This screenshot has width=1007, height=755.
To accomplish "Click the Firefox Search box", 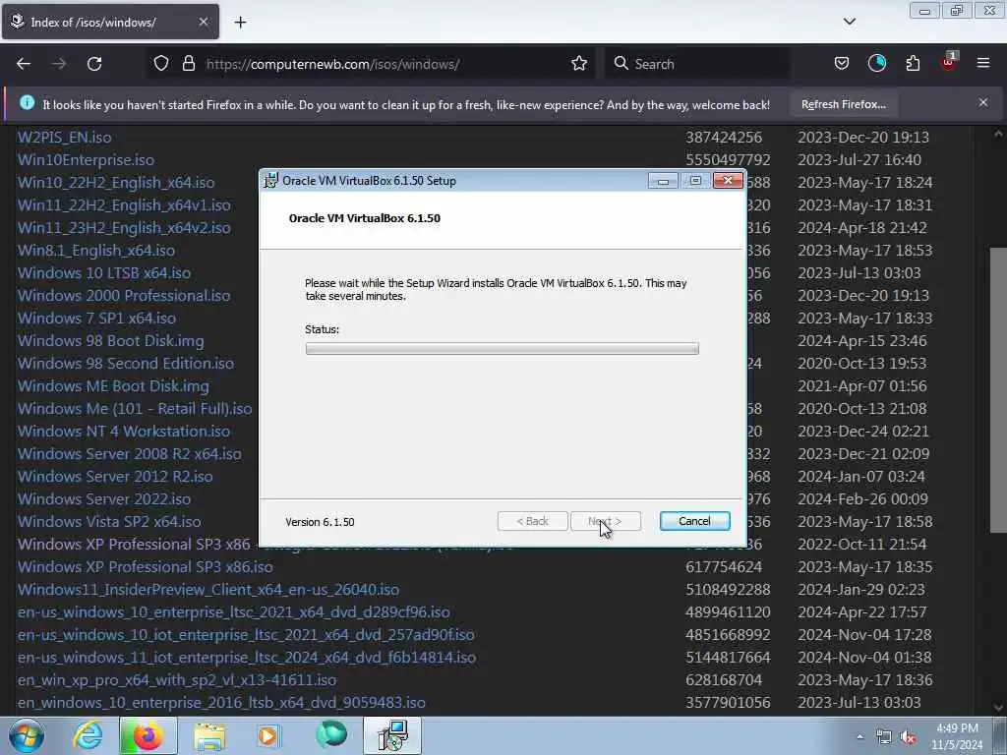I will coord(697,64).
